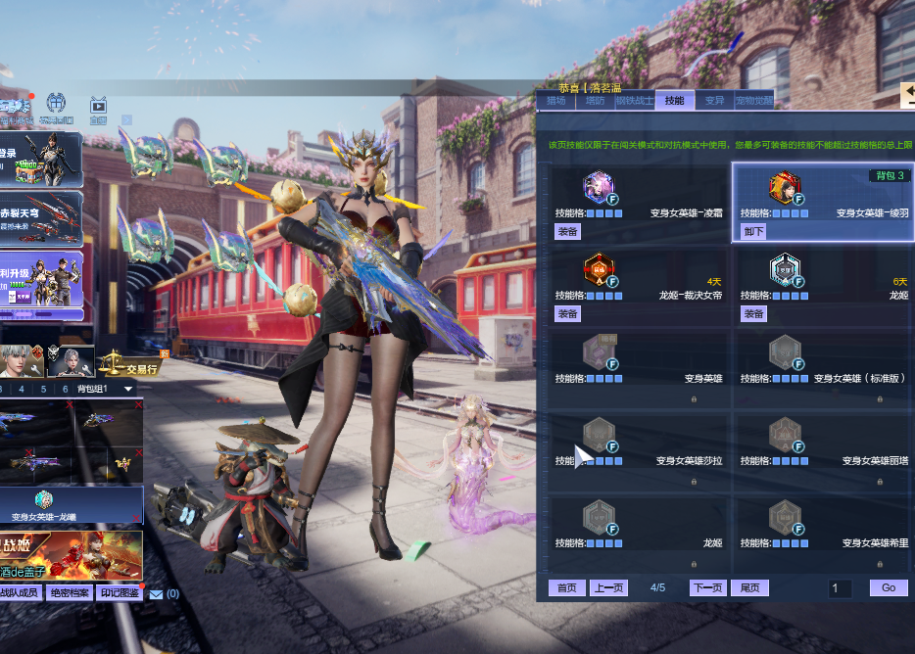Unequip 变身女英雄-绫羽 with 卸下 button

753,232
